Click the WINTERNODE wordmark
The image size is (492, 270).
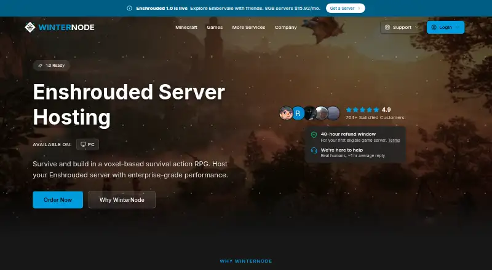(x=66, y=27)
